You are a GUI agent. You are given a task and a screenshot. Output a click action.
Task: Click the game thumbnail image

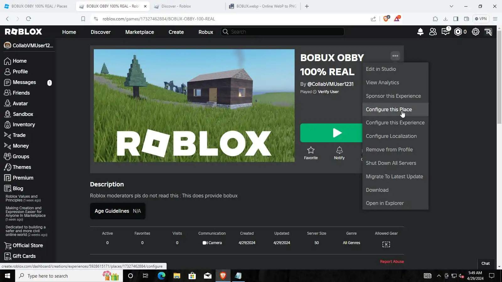[194, 106]
